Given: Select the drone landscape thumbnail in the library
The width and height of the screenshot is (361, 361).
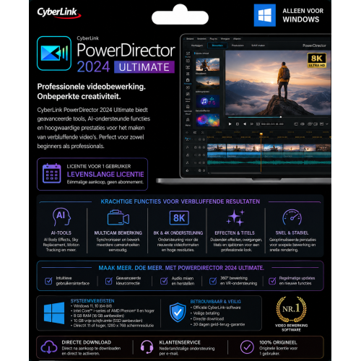Looking at the screenshot, I should click(208, 83).
